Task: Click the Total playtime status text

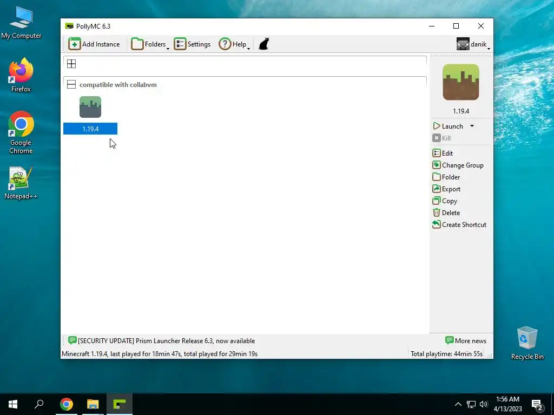Action: pyautogui.click(x=446, y=353)
